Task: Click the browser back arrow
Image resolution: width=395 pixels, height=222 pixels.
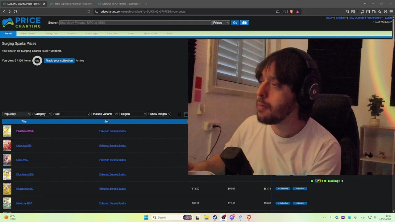Action: pos(4,12)
